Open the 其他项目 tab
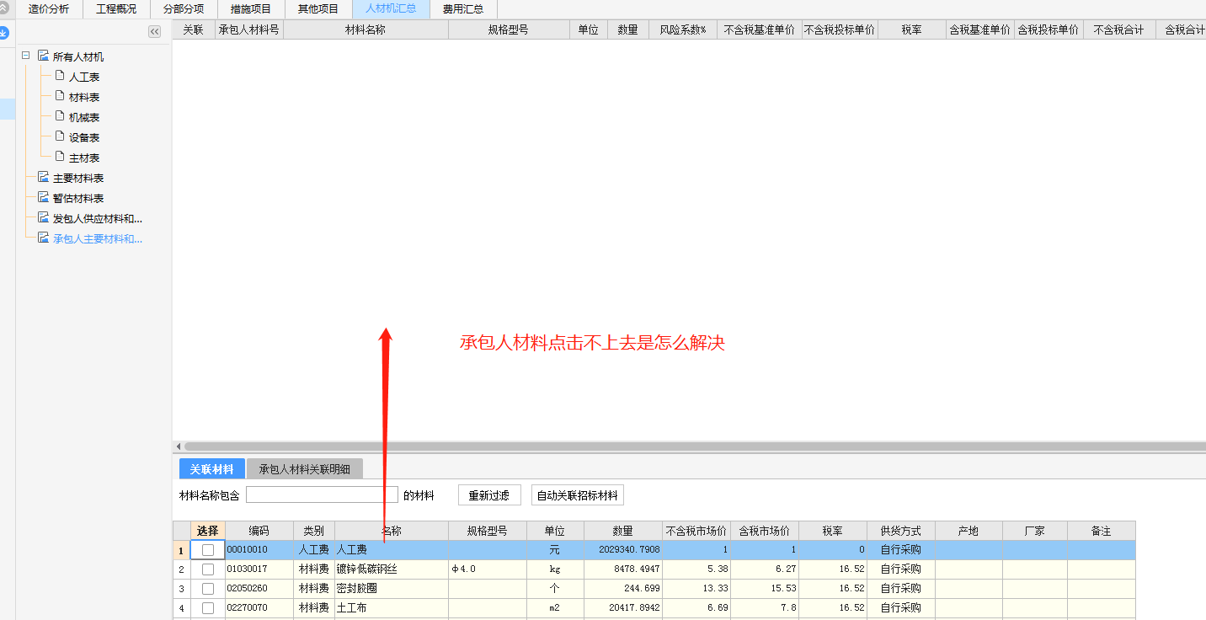 pyautogui.click(x=318, y=9)
